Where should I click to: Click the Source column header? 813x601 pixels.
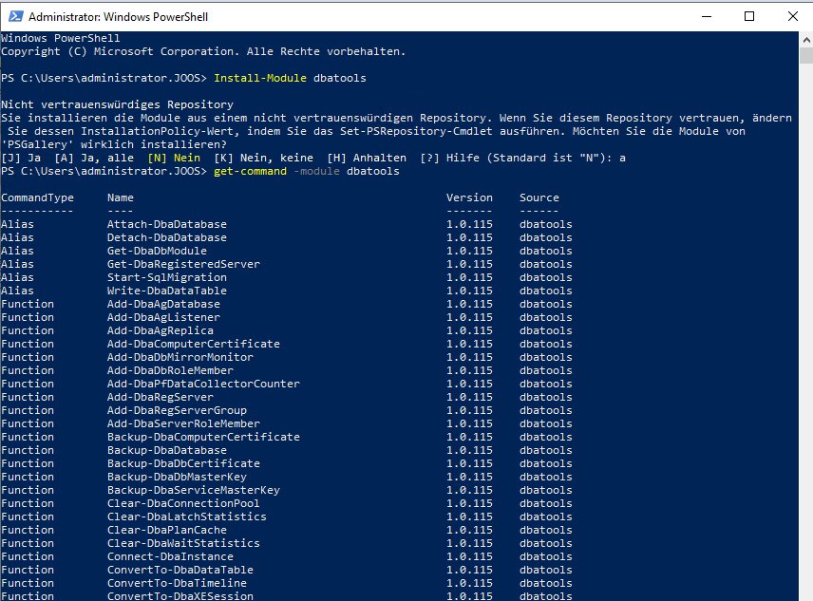click(539, 197)
